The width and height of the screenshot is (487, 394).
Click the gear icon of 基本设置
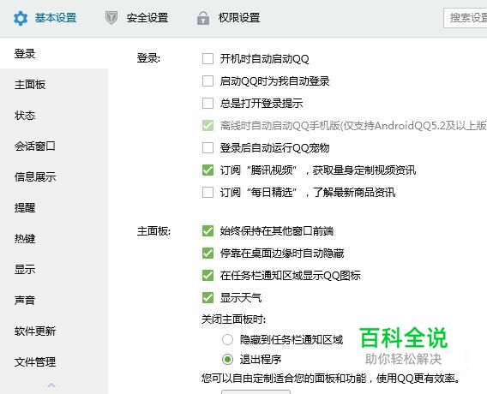pos(21,18)
